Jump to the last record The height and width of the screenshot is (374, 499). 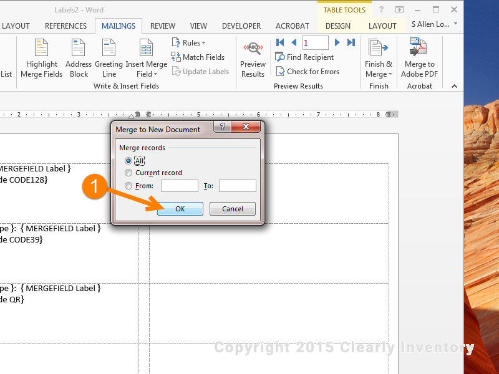(351, 42)
